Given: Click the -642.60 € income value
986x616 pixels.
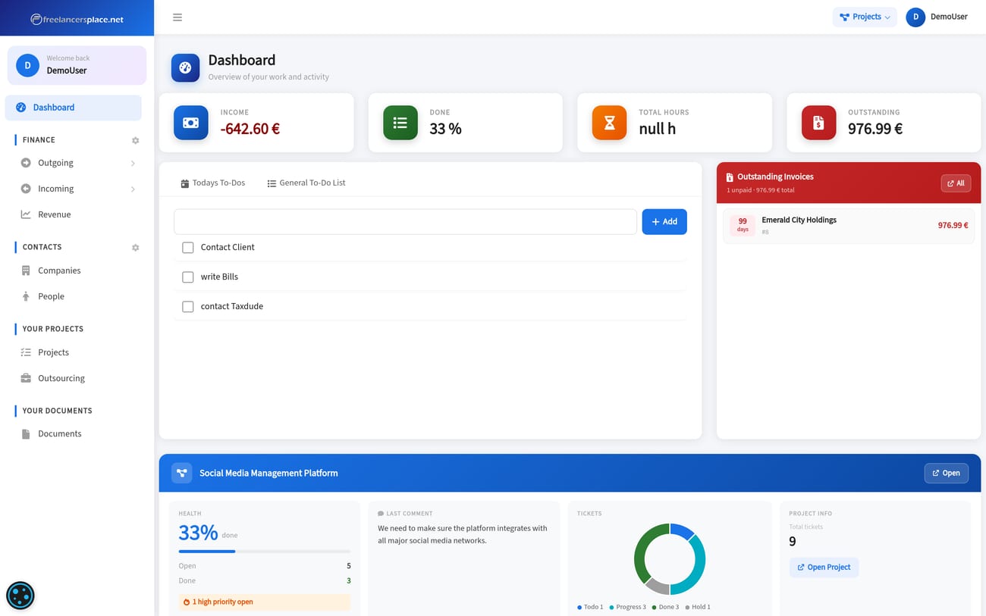Looking at the screenshot, I should (x=250, y=130).
